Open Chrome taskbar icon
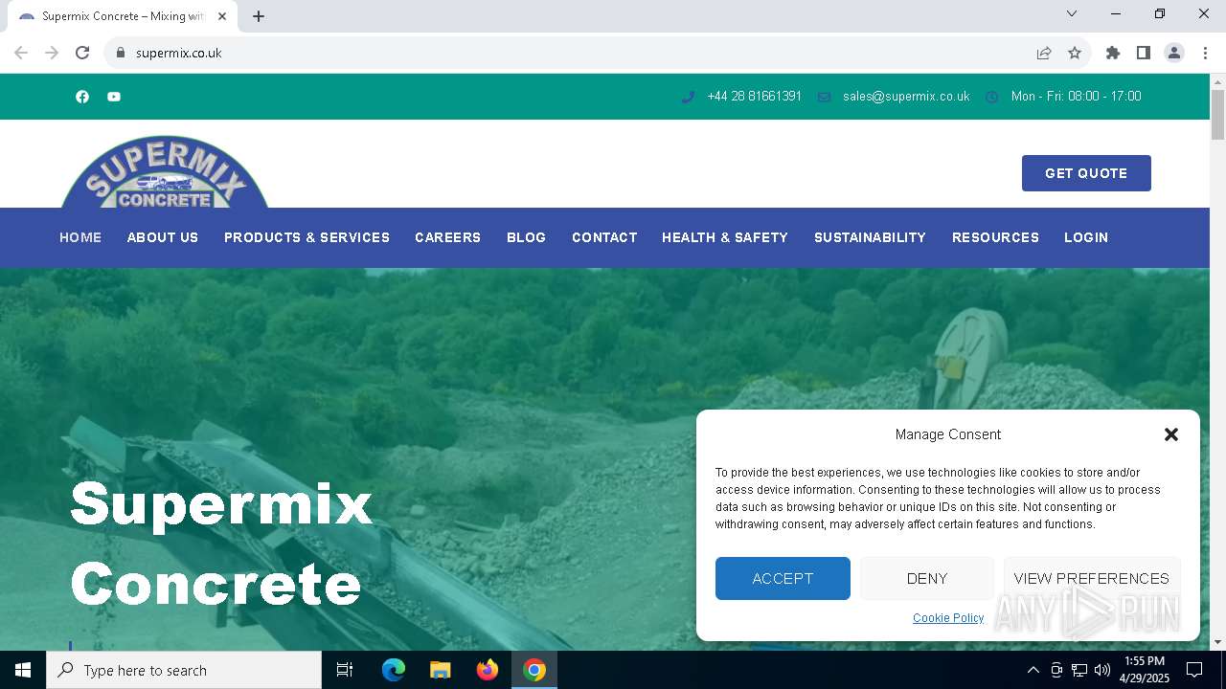The width and height of the screenshot is (1226, 689). pyautogui.click(x=534, y=670)
